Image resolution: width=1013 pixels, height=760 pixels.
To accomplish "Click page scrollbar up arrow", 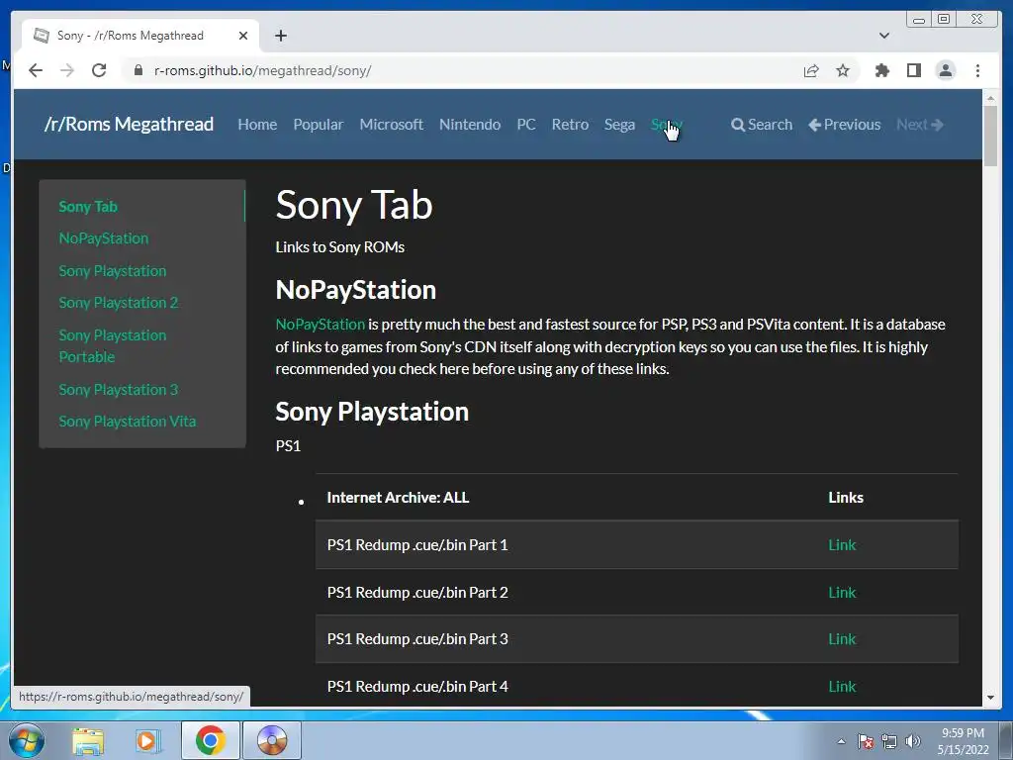I will (990, 98).
